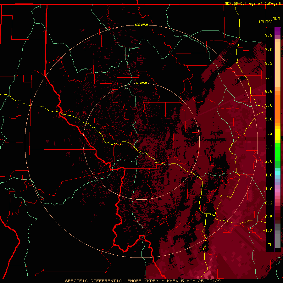Click the Specific Differential Phase KMSX title caption
Viewport: 283px width, 283px height.
143,281
